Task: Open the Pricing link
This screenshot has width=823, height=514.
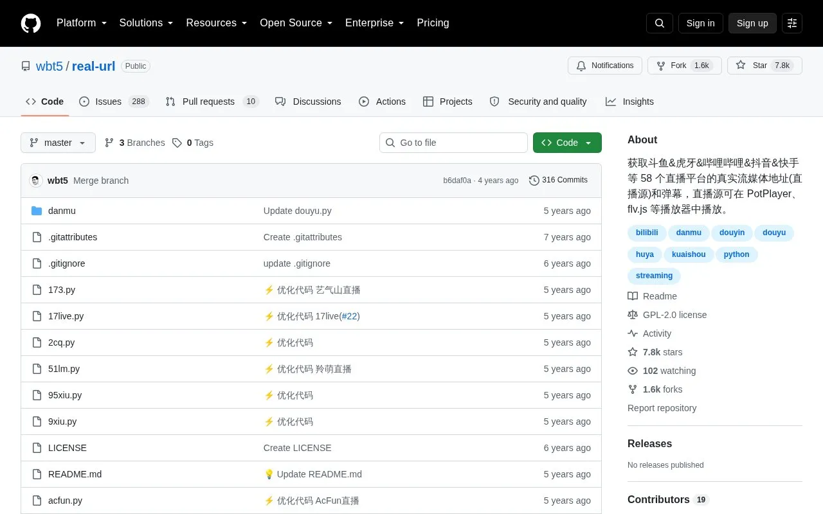Action: (x=433, y=23)
